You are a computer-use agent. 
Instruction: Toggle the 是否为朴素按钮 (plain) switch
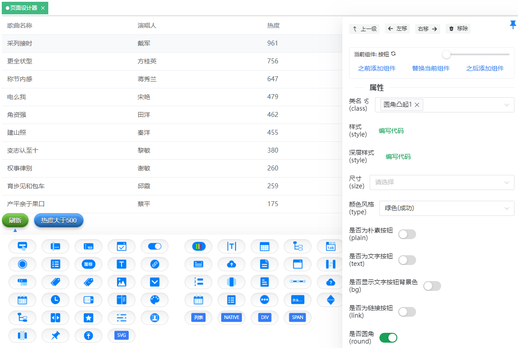point(407,234)
